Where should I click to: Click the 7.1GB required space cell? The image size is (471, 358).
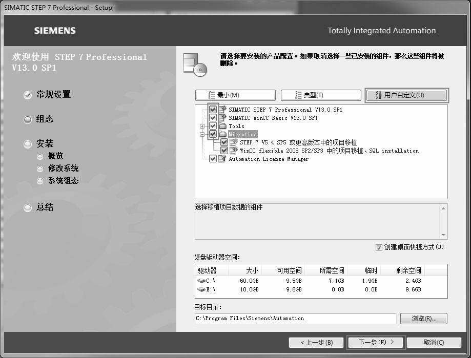[x=336, y=281]
